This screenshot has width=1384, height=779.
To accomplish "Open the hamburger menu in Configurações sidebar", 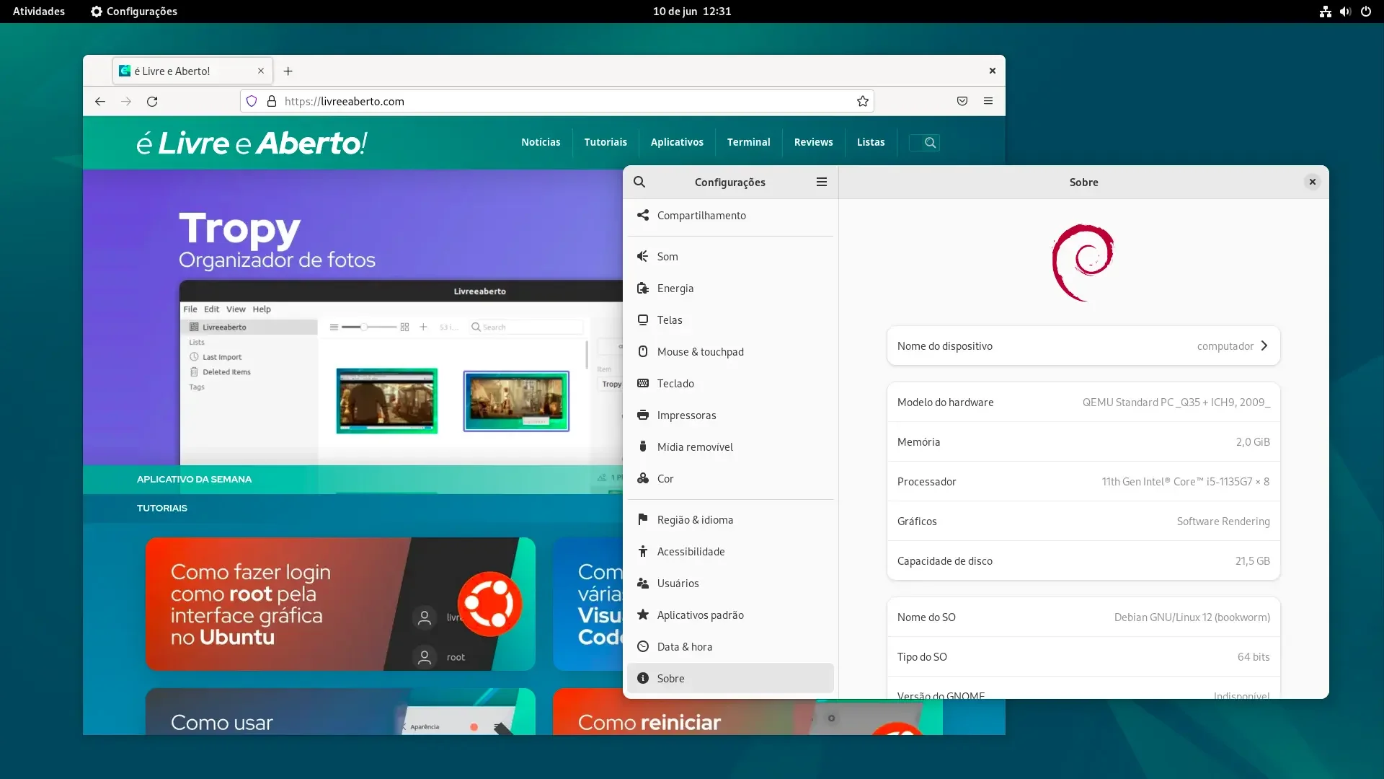I will [x=822, y=182].
